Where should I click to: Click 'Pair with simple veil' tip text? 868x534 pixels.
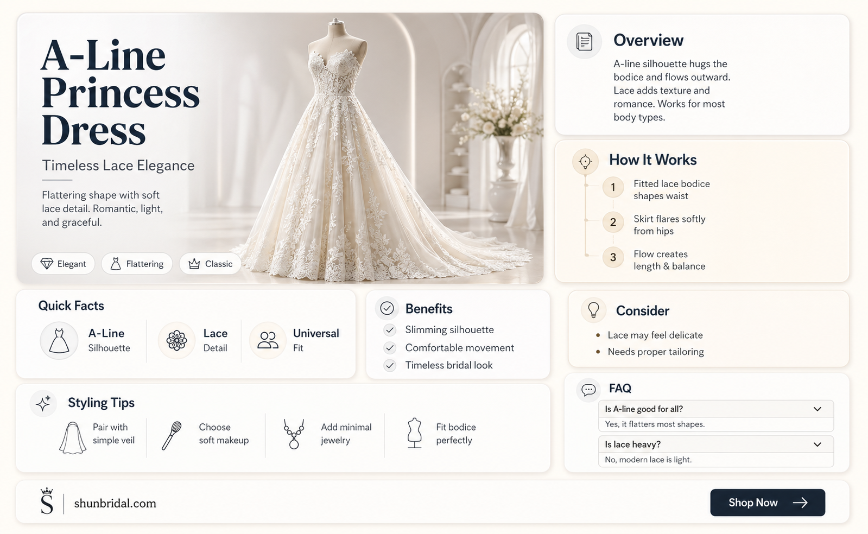pos(113,434)
